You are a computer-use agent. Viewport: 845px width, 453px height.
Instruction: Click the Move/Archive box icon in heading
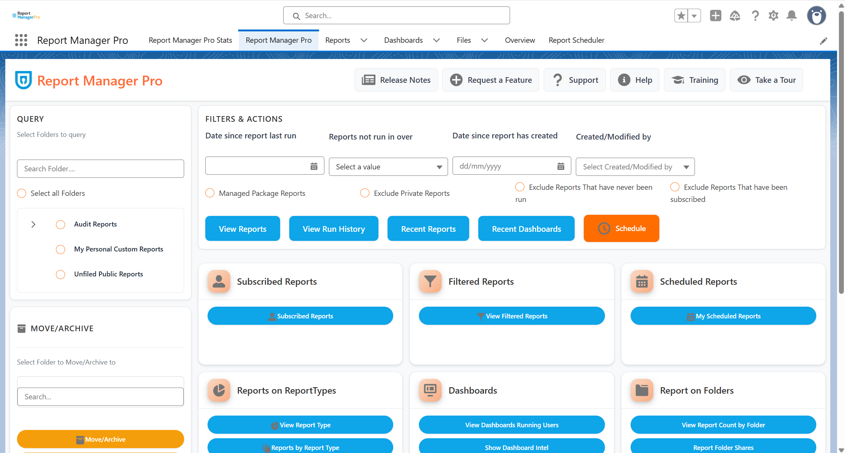point(22,328)
